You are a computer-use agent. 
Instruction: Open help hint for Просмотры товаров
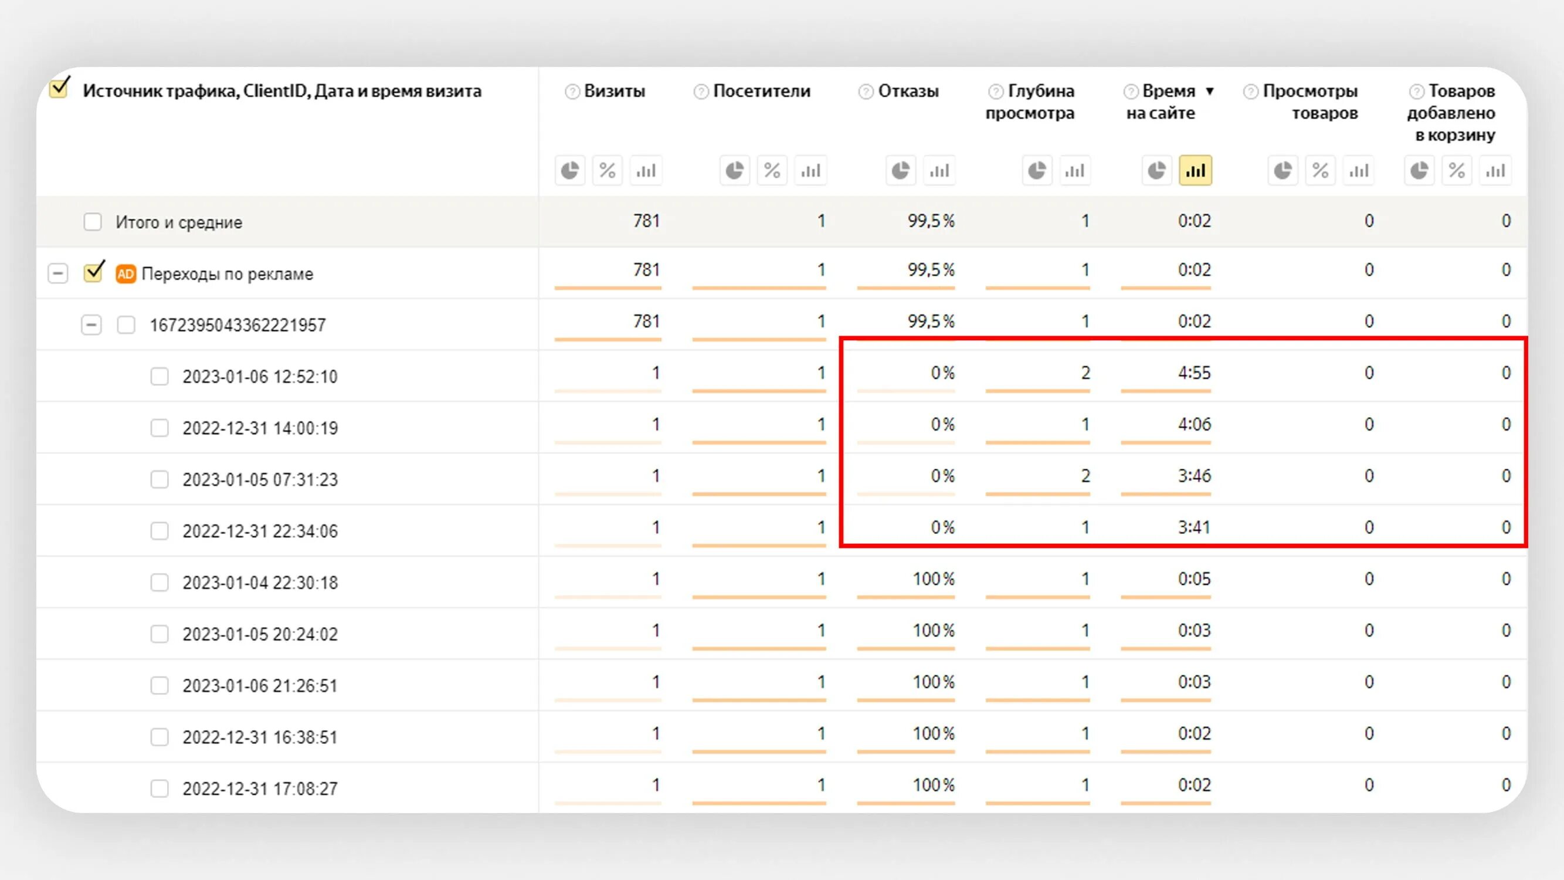point(1251,92)
